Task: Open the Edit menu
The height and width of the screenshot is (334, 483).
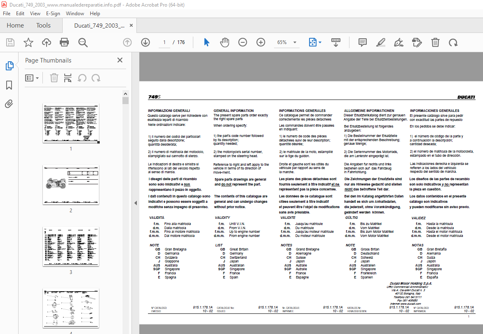Action: pyautogui.click(x=20, y=14)
